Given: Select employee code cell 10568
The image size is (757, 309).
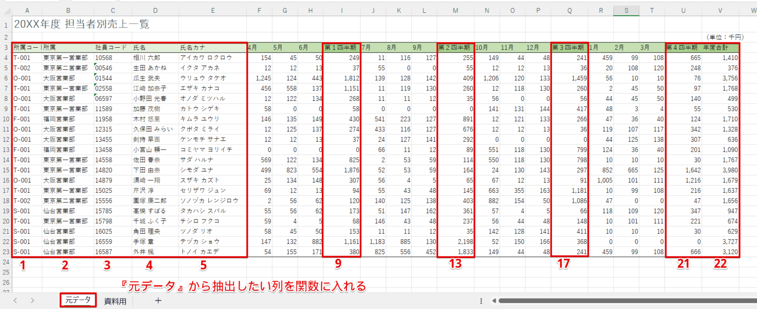Looking at the screenshot, I should pos(113,58).
